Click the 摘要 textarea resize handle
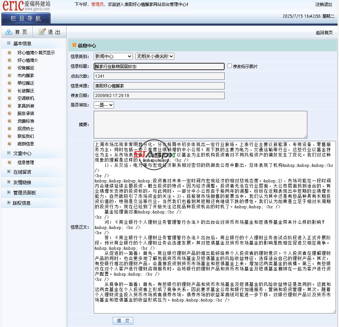This screenshot has width=339, height=327. point(305,136)
